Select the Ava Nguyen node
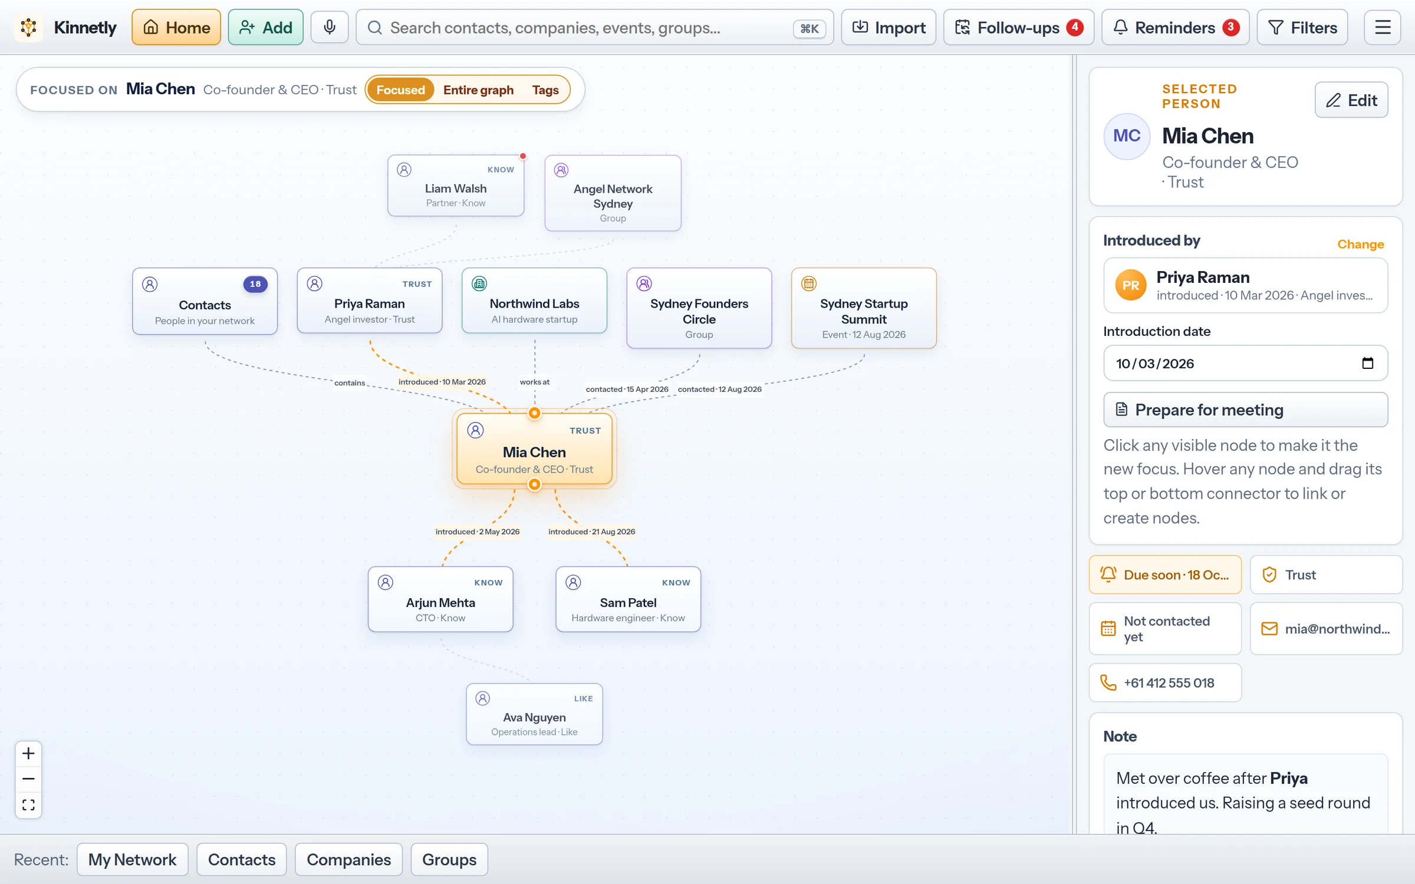The height and width of the screenshot is (884, 1415). (x=534, y=714)
